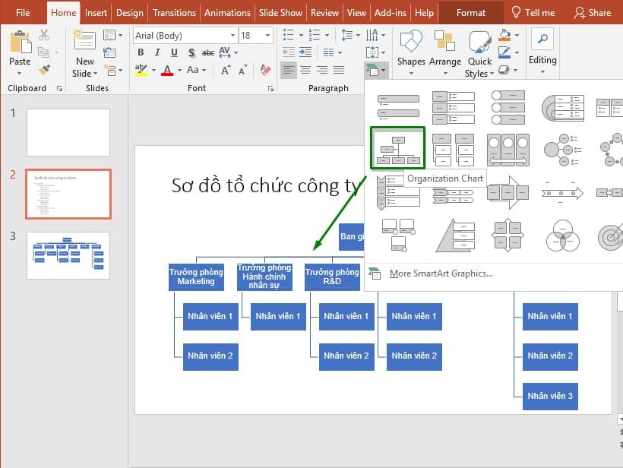Open the Shapes gallery
Image resolution: width=623 pixels, height=468 pixels.
click(411, 47)
